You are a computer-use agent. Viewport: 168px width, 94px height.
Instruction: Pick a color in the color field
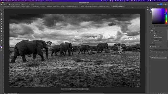click(158, 16)
